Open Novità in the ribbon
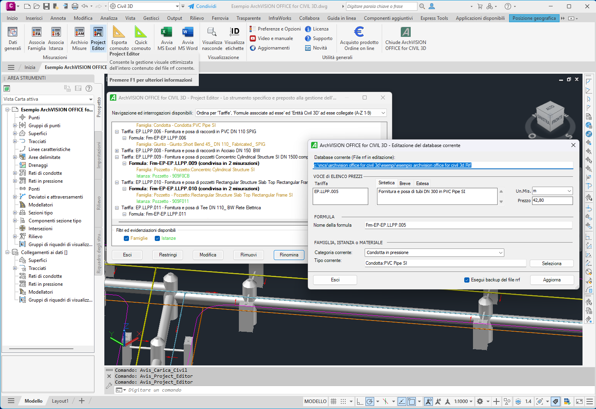Viewport: 596px width, 409px height. (x=316, y=48)
